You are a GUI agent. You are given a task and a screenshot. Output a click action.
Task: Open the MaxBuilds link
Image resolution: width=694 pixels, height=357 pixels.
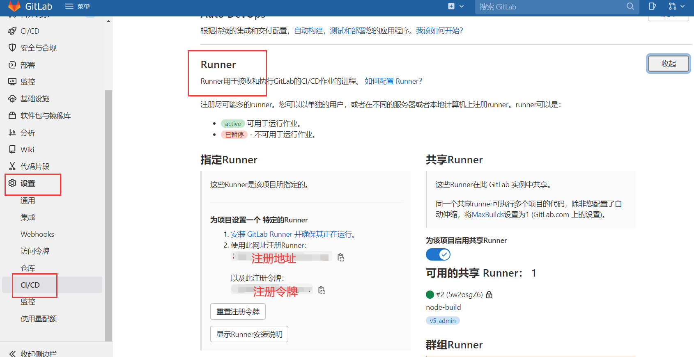click(488, 215)
